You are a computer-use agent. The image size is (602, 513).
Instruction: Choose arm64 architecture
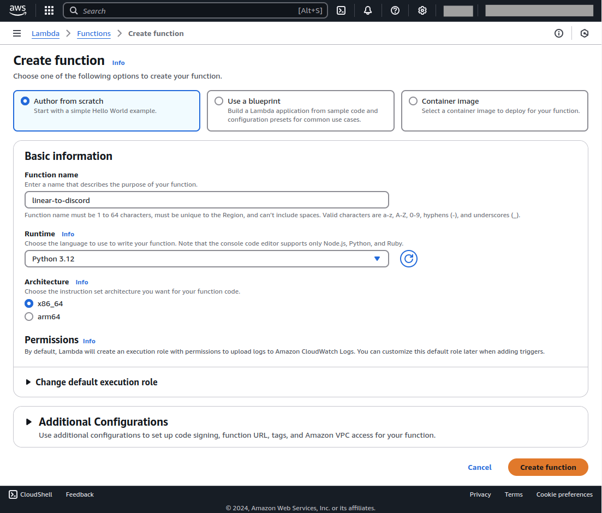29,317
